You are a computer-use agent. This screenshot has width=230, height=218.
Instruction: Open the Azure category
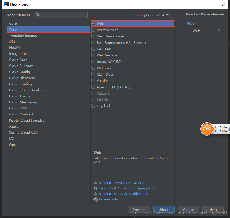[x=48, y=127]
